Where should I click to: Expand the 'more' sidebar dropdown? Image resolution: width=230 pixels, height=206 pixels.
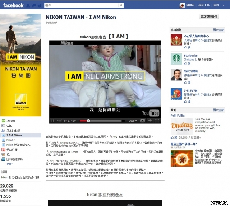point(10,164)
